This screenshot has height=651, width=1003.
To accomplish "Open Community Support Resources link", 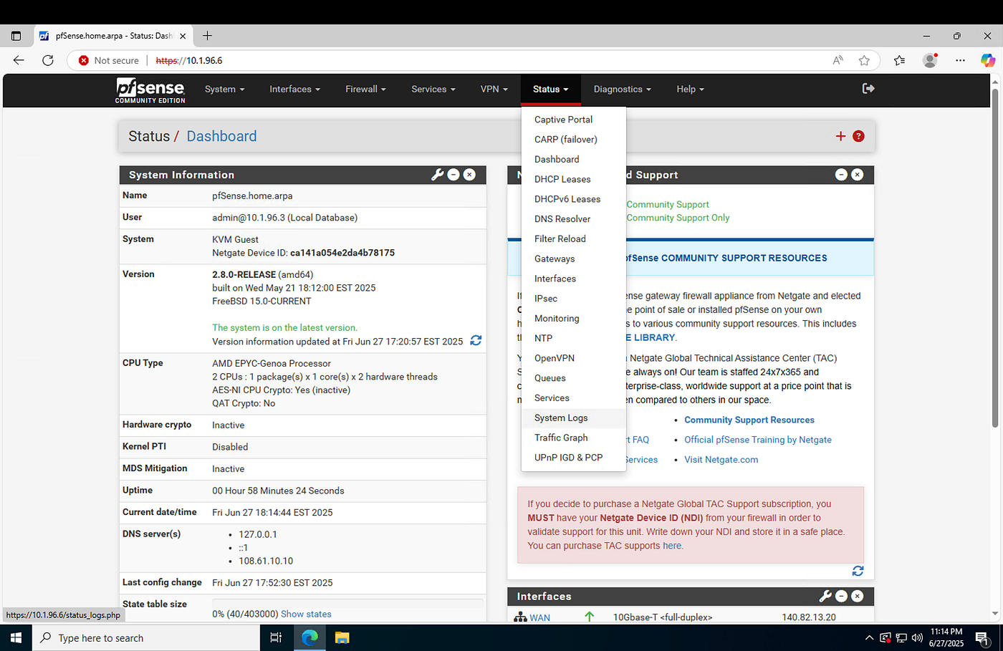I will click(749, 420).
